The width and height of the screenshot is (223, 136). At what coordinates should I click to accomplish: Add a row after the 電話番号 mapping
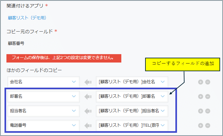tap(200, 125)
